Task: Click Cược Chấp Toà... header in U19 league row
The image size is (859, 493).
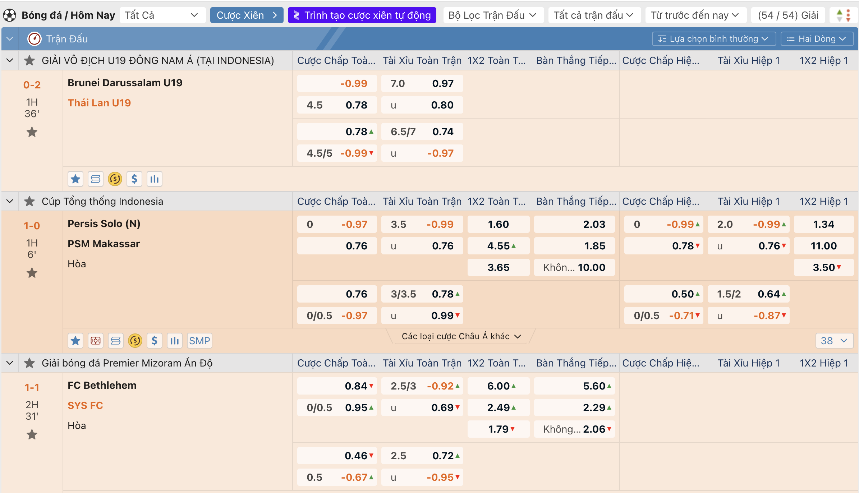Action: tap(336, 60)
